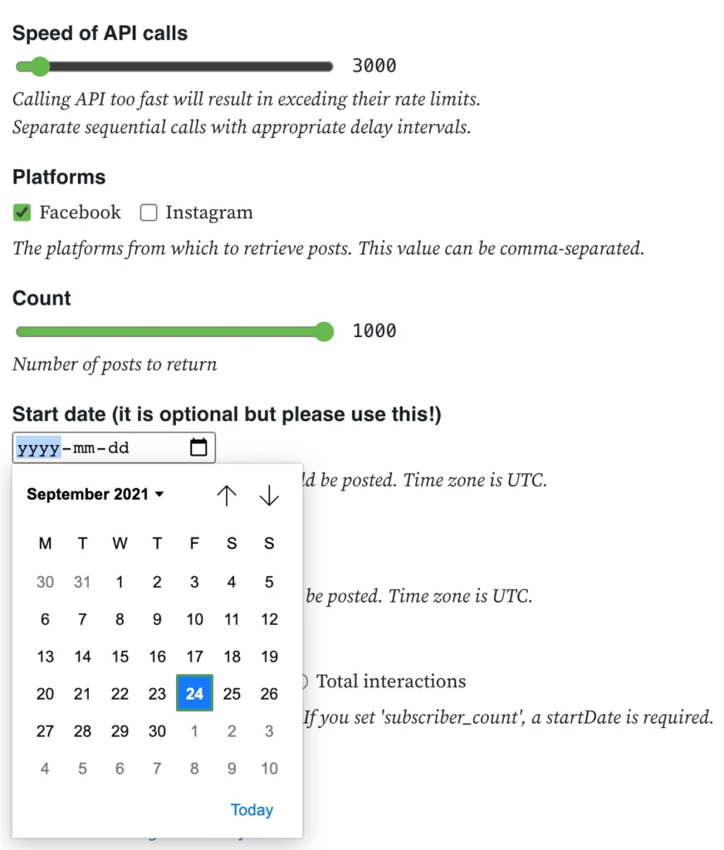724x850 pixels.
Task: Toggle the Facebook platform checkbox
Action: (x=22, y=212)
